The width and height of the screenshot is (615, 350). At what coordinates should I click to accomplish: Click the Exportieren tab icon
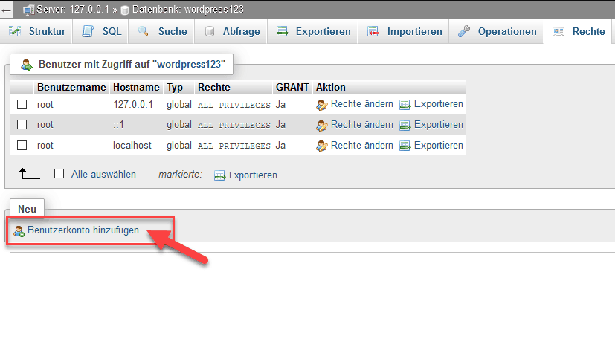282,32
